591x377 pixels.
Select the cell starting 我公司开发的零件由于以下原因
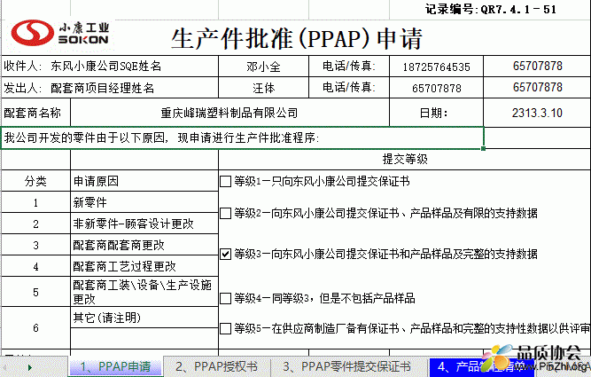[243, 138]
